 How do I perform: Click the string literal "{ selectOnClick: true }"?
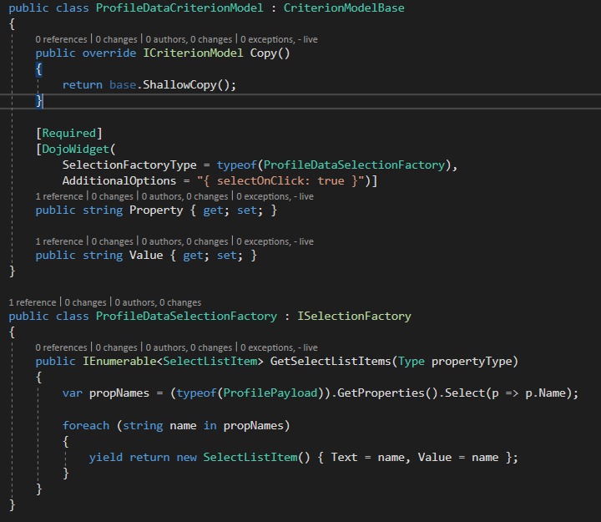point(280,180)
